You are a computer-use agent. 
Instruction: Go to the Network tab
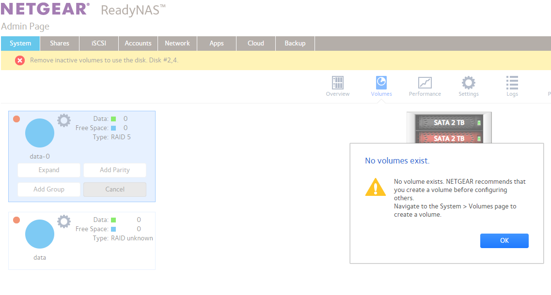[x=177, y=43]
